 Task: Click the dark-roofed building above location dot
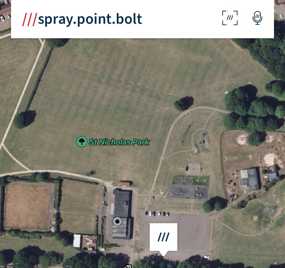click(122, 203)
